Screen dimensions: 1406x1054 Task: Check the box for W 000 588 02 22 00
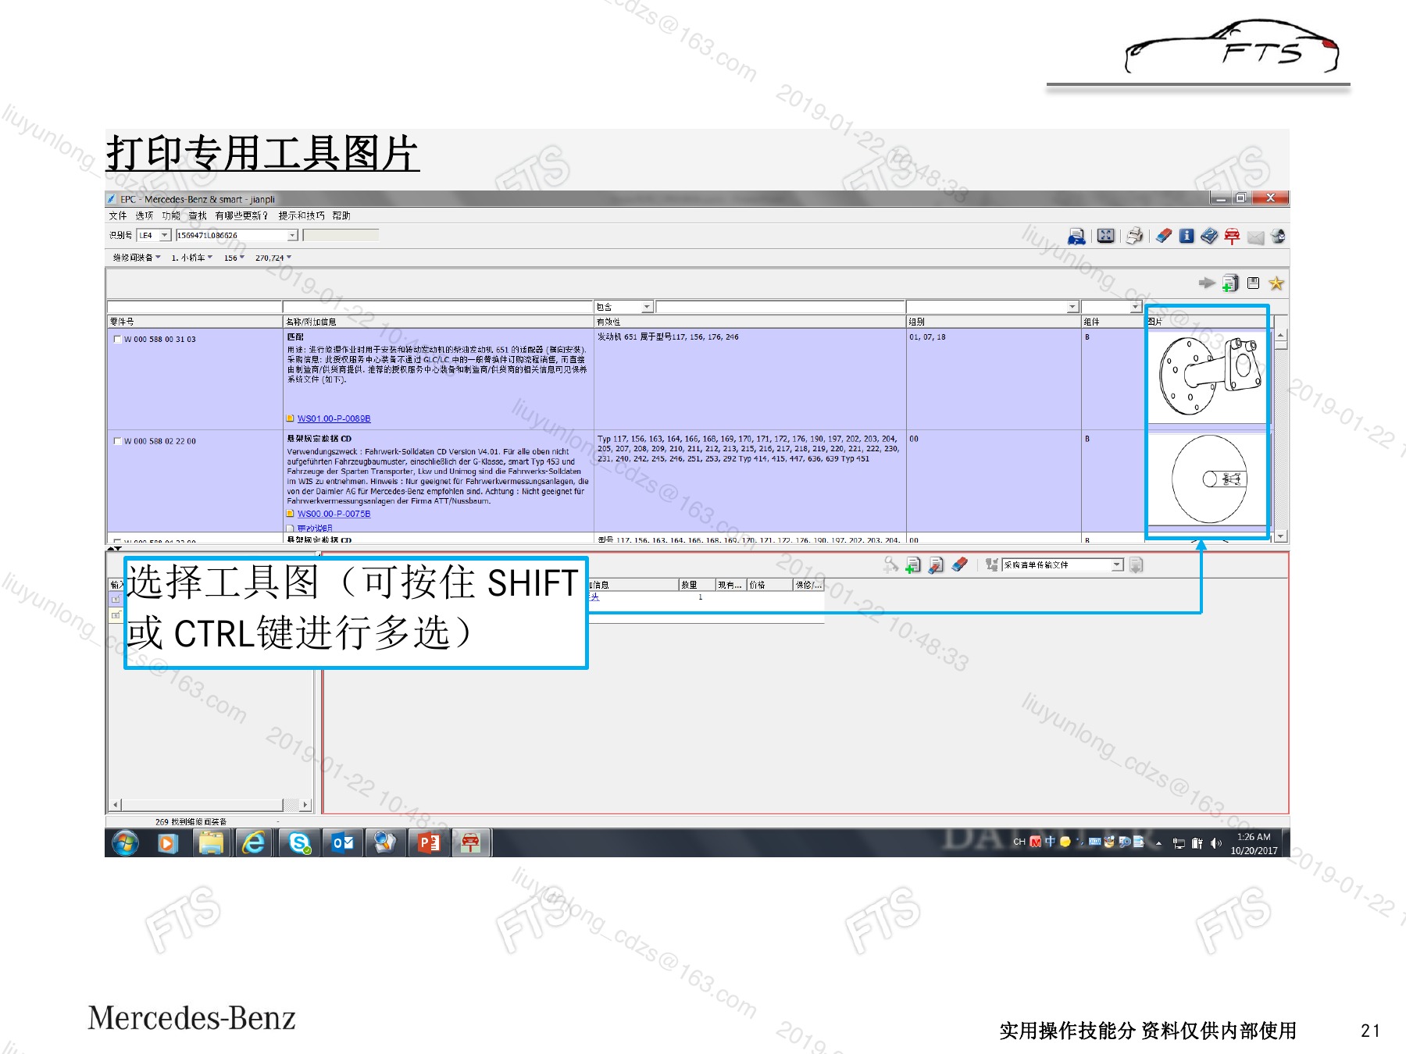tap(118, 441)
